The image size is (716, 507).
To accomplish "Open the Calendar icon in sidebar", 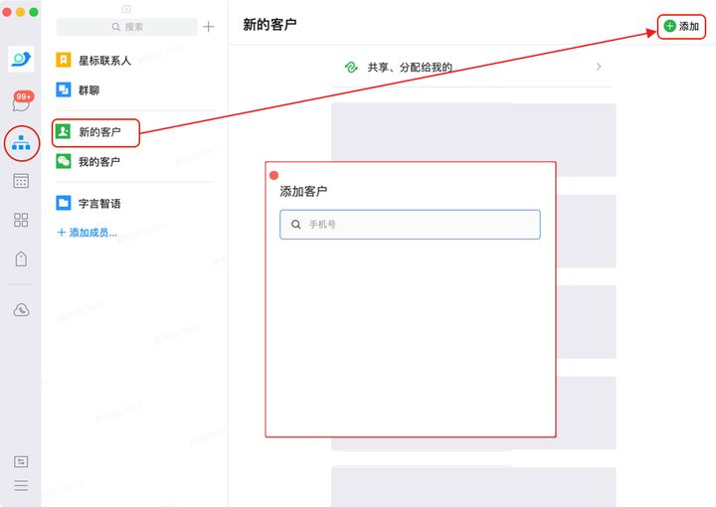I will [x=21, y=181].
